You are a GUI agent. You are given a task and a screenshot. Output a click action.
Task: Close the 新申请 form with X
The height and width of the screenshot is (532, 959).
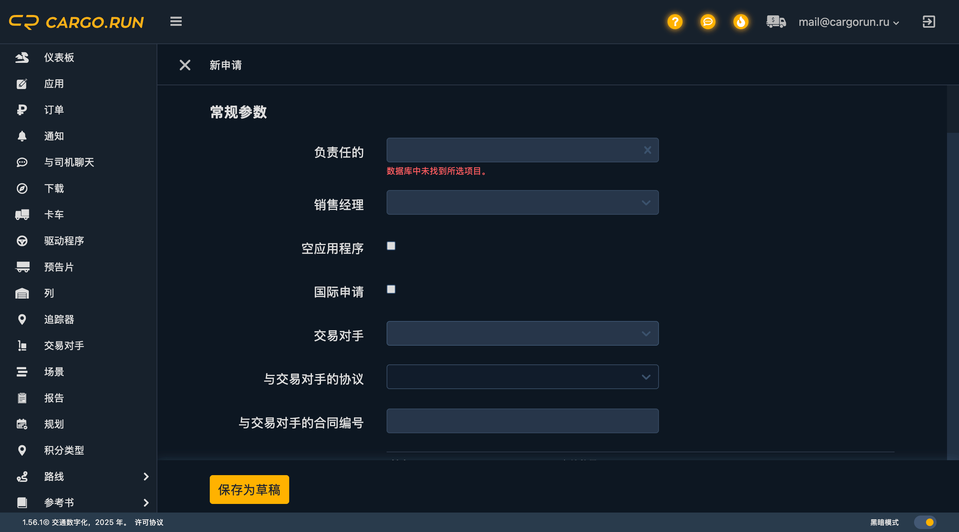[x=185, y=65]
